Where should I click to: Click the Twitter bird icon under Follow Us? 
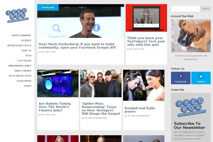click(x=201, y=76)
